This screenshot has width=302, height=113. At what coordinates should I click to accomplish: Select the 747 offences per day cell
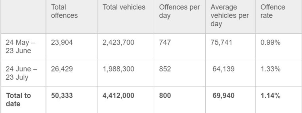165,42
